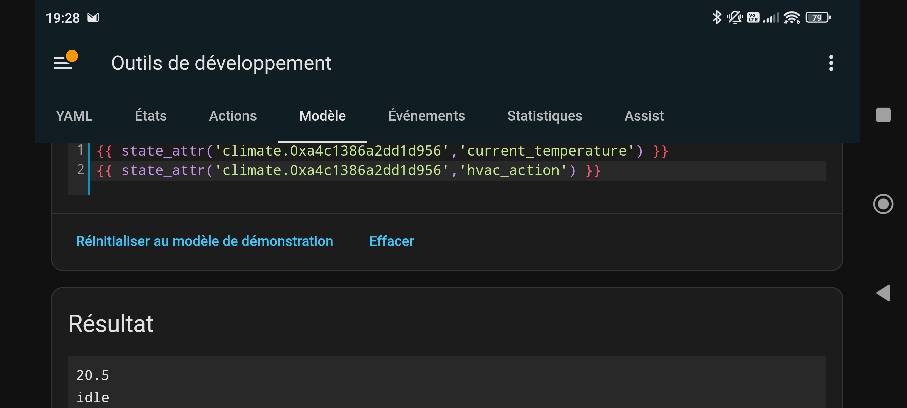Go to the Événements tab

(x=426, y=116)
